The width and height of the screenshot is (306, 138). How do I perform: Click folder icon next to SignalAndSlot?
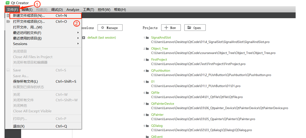tap(147, 38)
